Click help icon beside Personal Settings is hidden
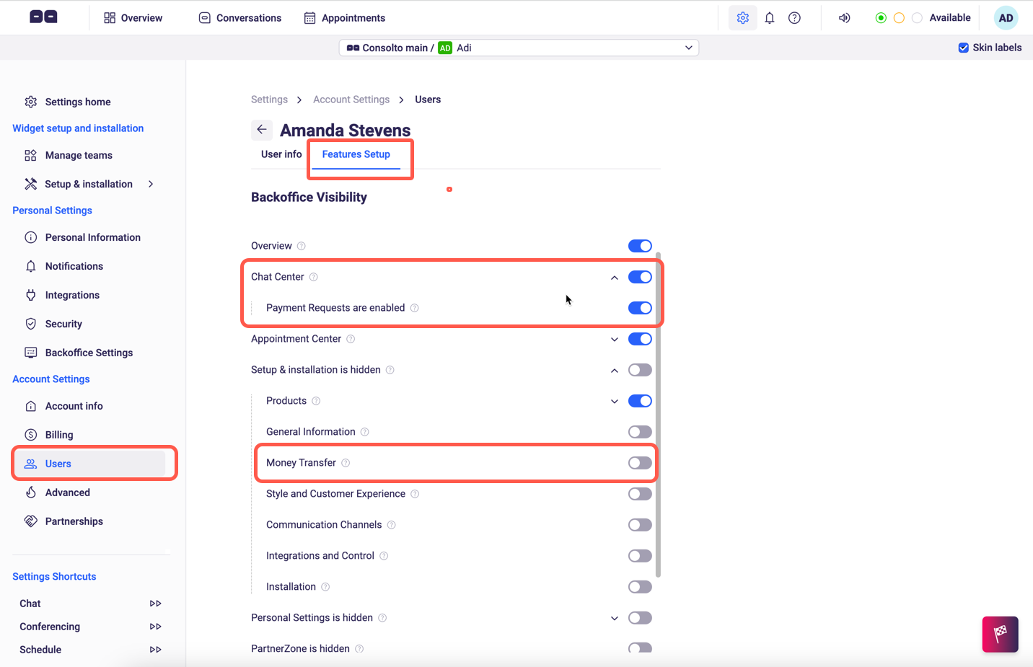 [x=382, y=618]
